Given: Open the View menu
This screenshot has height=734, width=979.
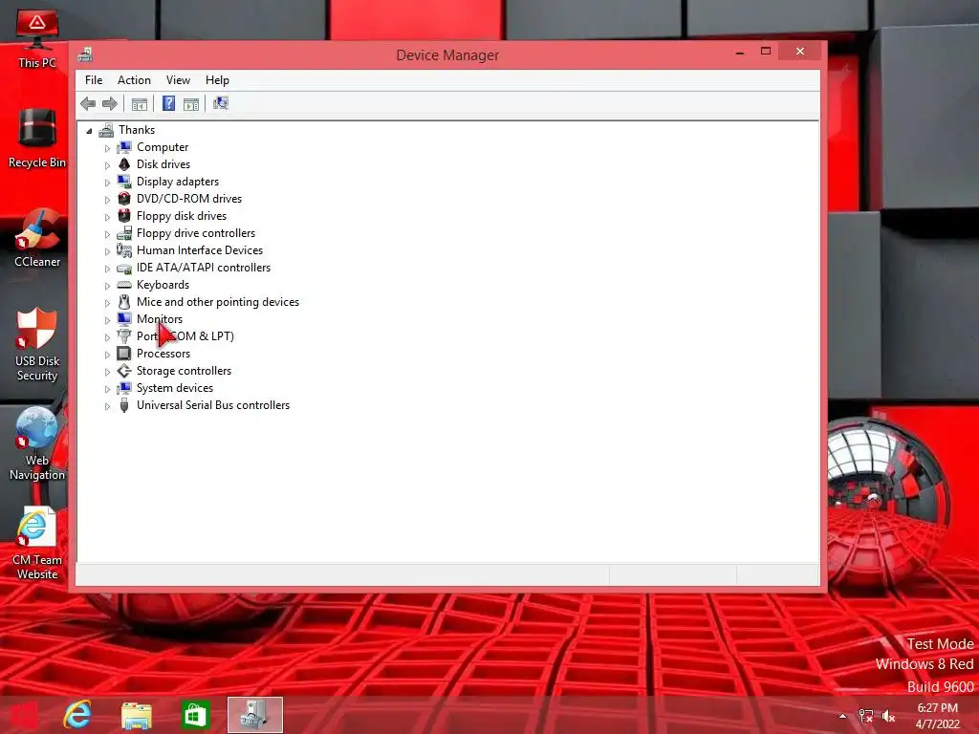Looking at the screenshot, I should 178,80.
